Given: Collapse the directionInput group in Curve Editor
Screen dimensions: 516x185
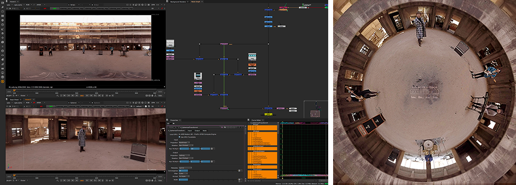Looking at the screenshot, I should point(251,146).
